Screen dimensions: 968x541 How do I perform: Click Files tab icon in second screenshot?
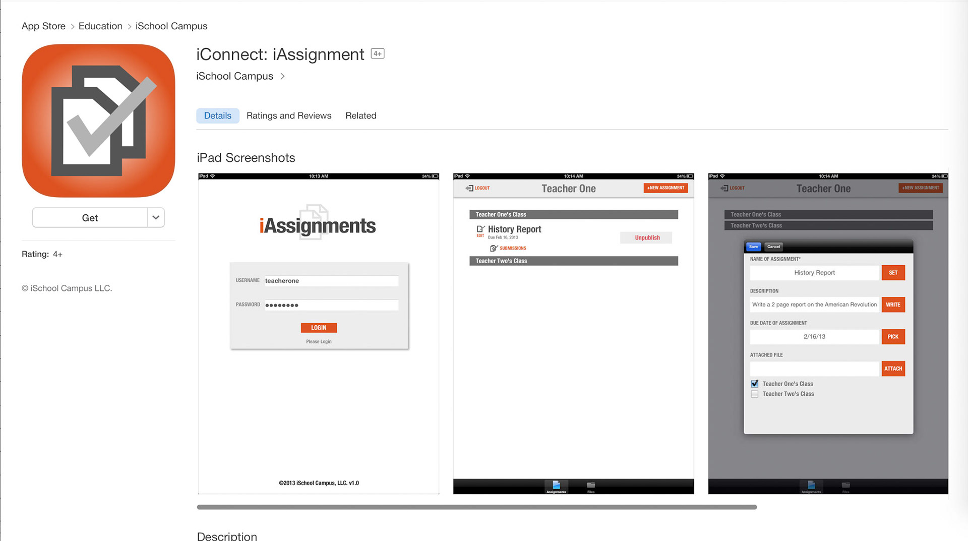[x=591, y=487]
